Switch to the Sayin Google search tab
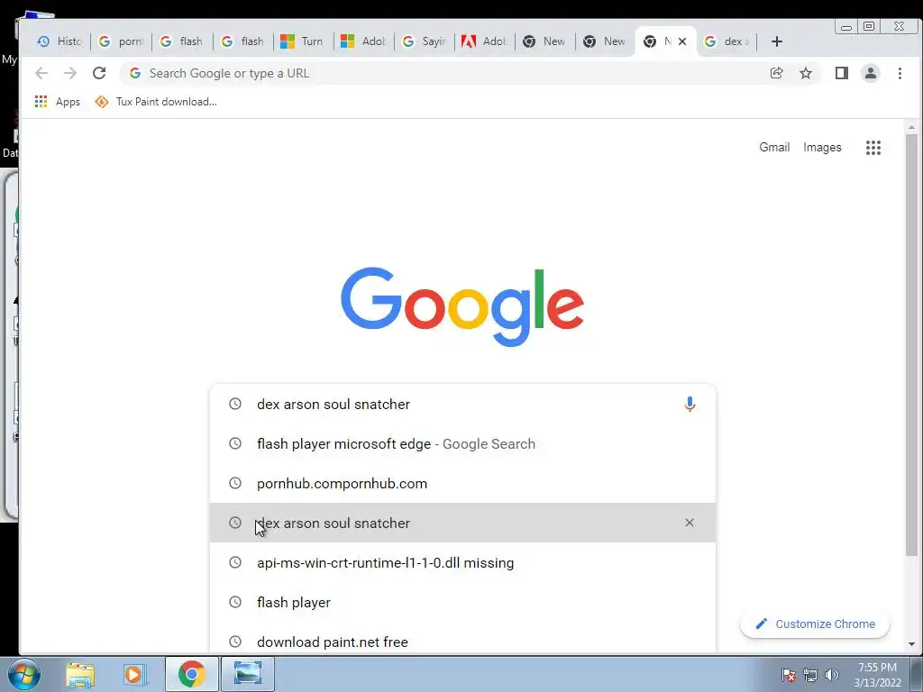 (x=424, y=41)
